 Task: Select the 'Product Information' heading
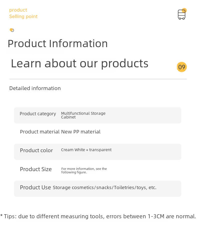point(58,43)
